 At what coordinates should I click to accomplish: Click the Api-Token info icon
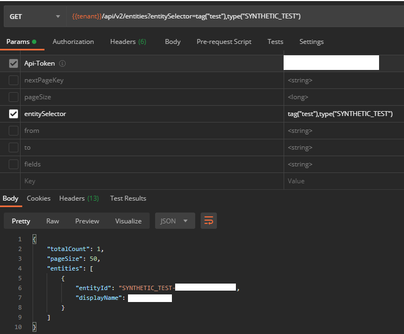tap(62, 63)
